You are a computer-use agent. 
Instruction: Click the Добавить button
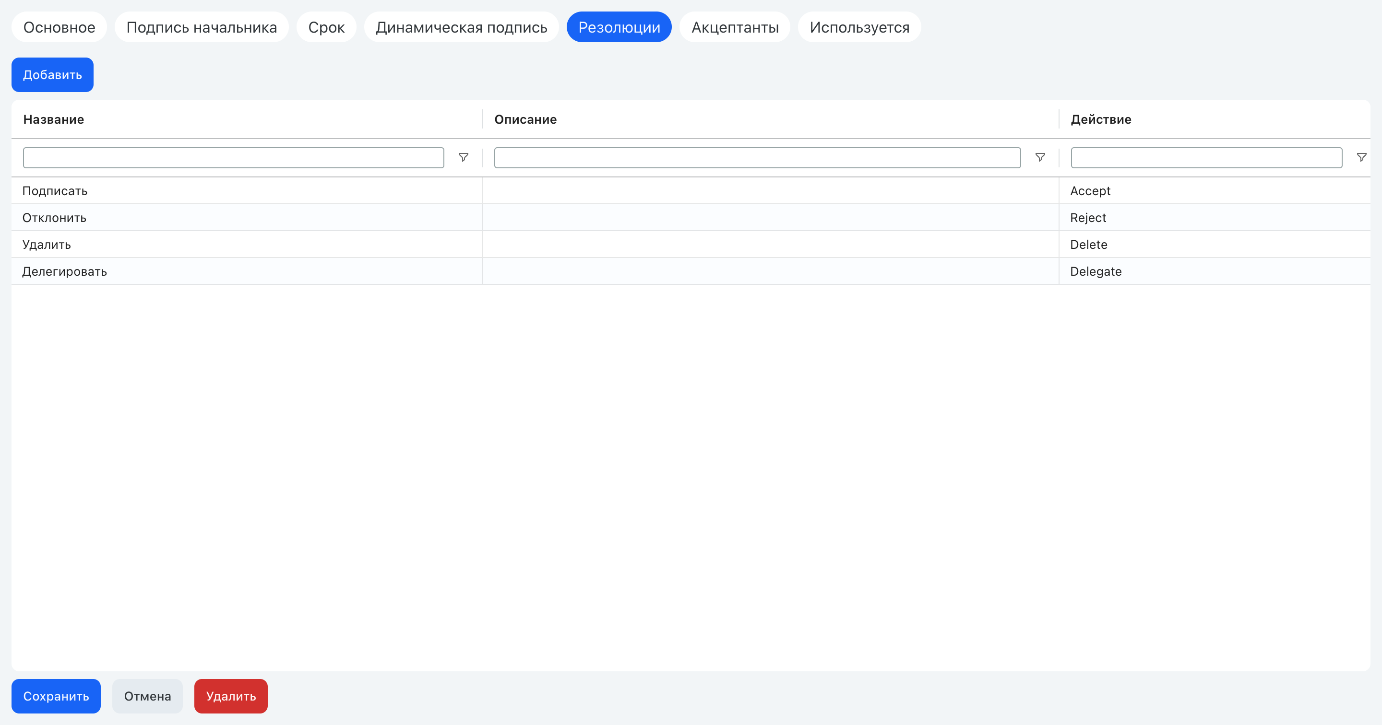click(53, 74)
